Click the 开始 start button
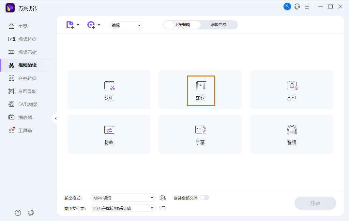 (315, 203)
